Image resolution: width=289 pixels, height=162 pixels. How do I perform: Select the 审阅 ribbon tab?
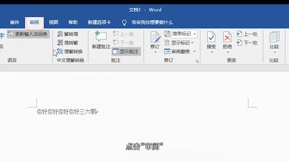coord(34,22)
